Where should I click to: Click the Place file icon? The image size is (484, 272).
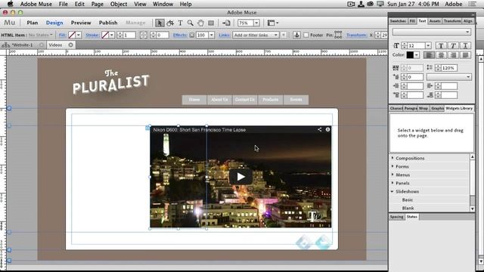[226, 23]
